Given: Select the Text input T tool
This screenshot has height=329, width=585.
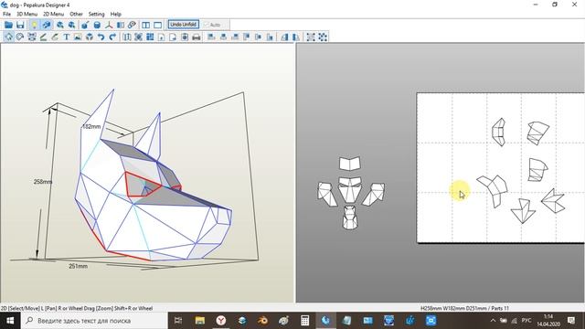Looking at the screenshot, I should (x=67, y=37).
